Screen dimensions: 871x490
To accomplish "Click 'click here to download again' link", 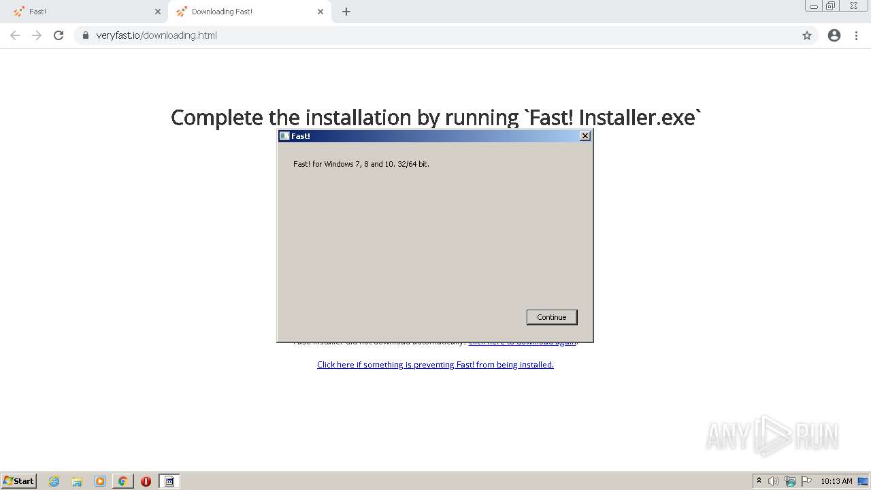I will click(x=523, y=342).
